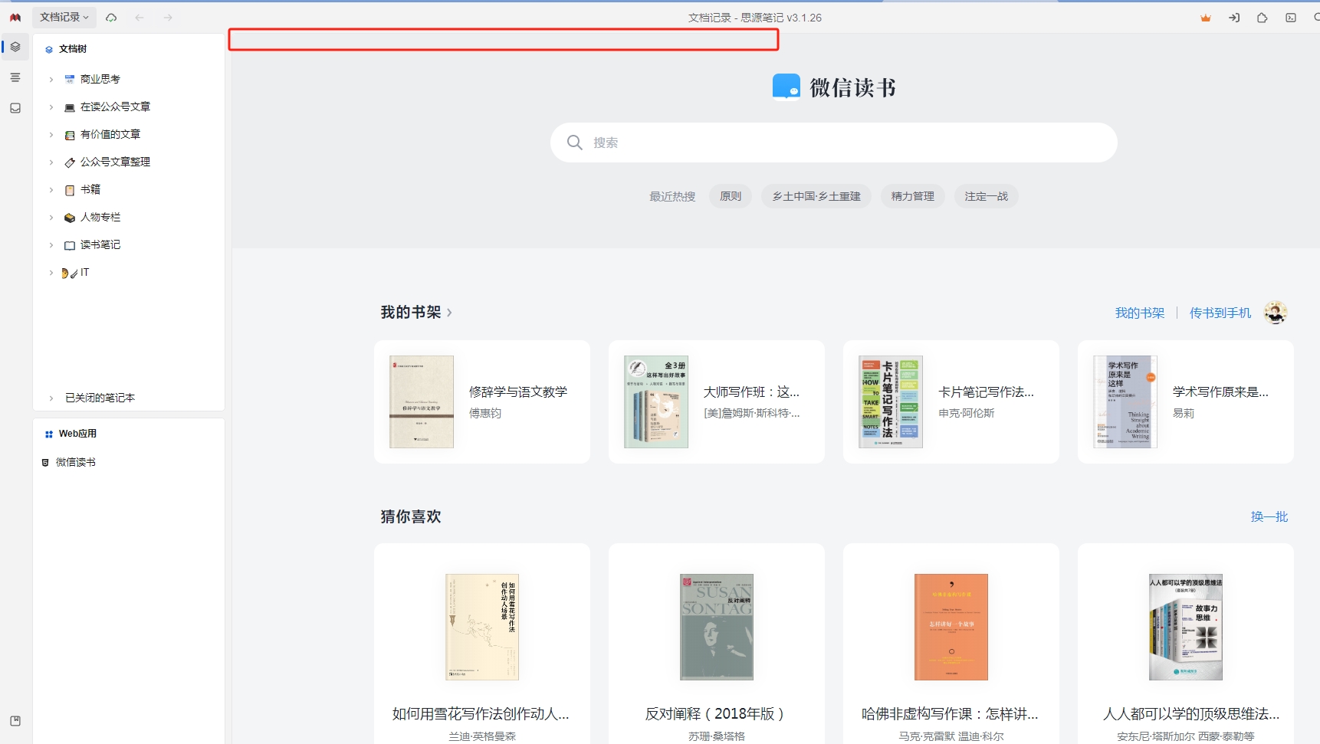Click the bookmark icon at bottom of dock
The width and height of the screenshot is (1320, 744).
point(15,720)
